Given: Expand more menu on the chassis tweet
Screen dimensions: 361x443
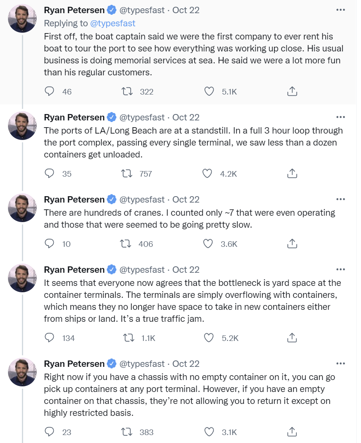Looking at the screenshot, I should (340, 364).
